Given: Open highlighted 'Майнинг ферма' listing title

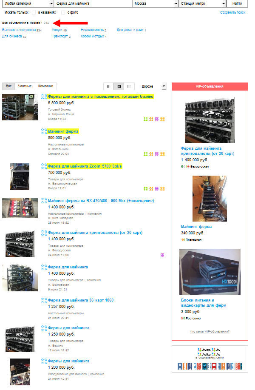Looking at the screenshot, I should (x=63, y=131).
